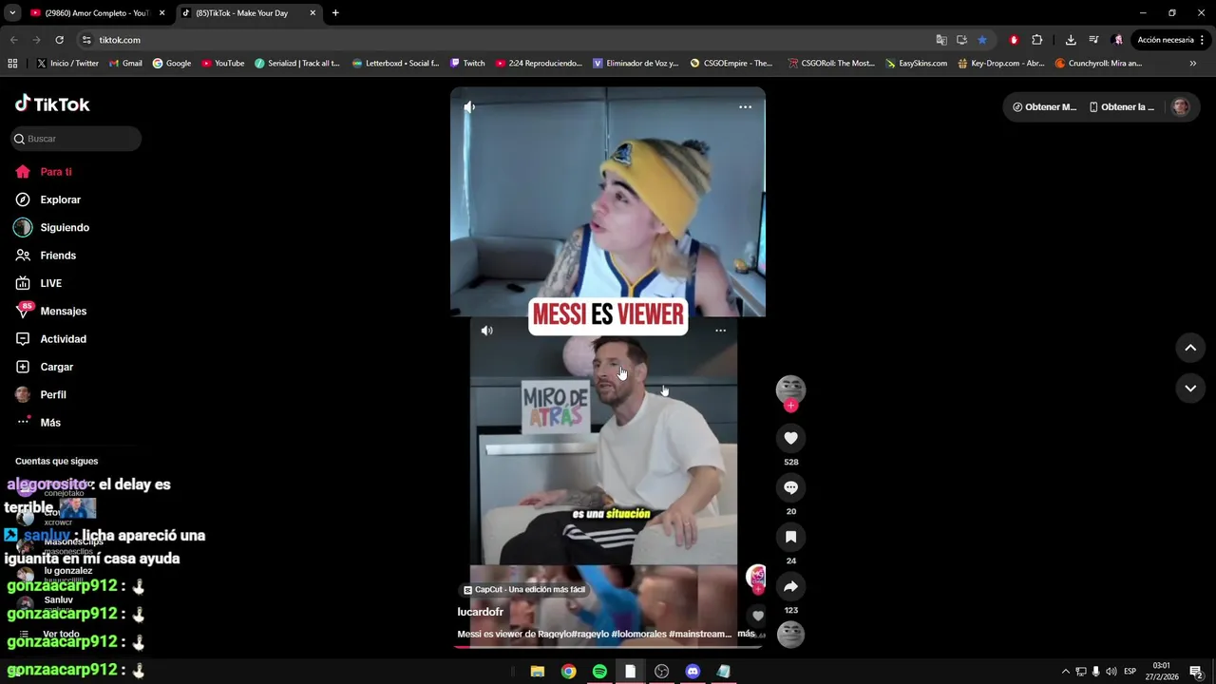
Task: Open the Extensions puzzle icon
Action: pyautogui.click(x=1036, y=40)
